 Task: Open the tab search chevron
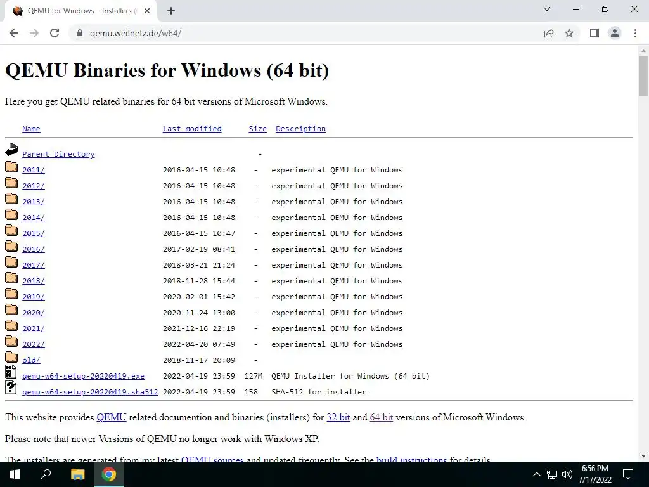(547, 9)
